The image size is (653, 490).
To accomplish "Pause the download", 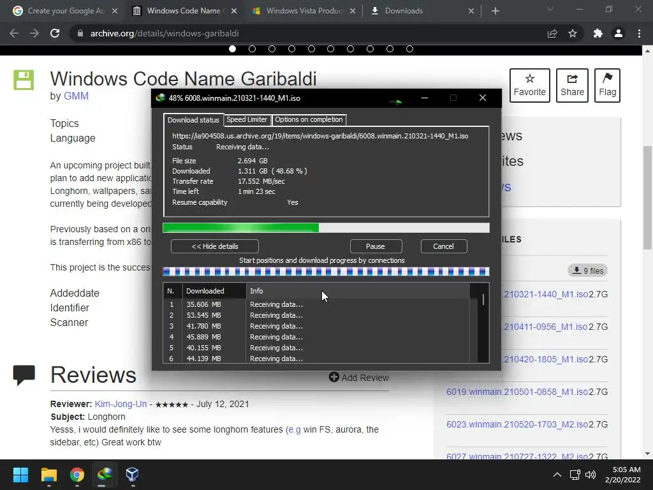I will pyautogui.click(x=375, y=246).
